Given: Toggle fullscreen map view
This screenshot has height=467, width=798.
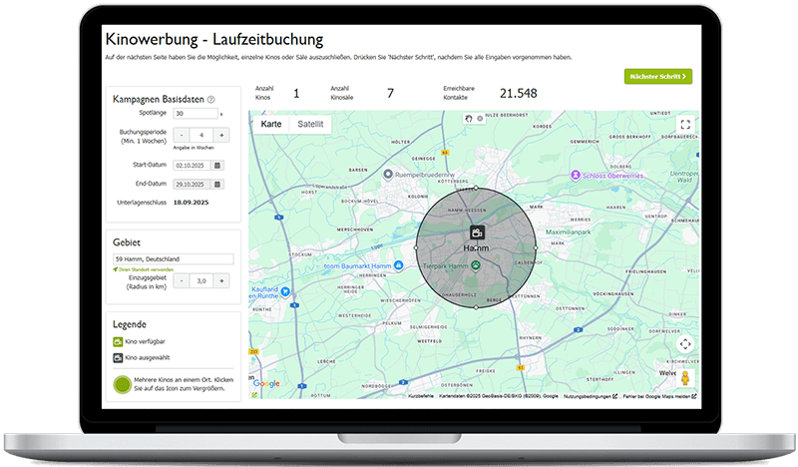Looking at the screenshot, I should pyautogui.click(x=684, y=125).
